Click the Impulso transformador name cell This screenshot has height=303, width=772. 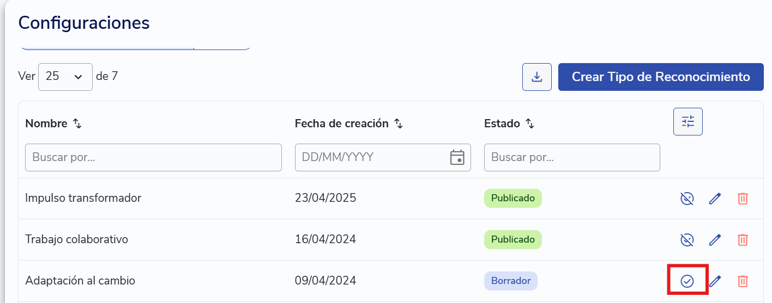click(83, 198)
